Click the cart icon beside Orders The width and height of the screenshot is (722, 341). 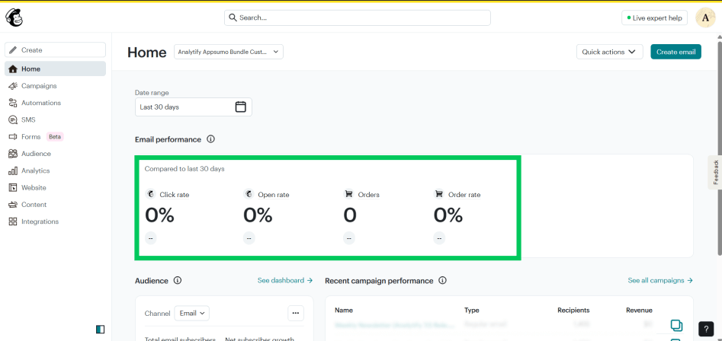coord(349,194)
